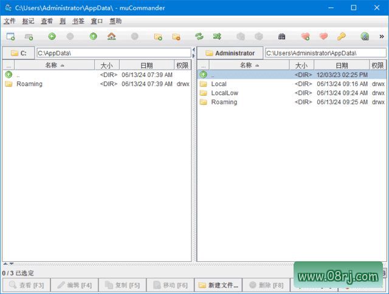
Task: Select the date 12/03/23 02:25 PM cell
Action: click(342, 75)
